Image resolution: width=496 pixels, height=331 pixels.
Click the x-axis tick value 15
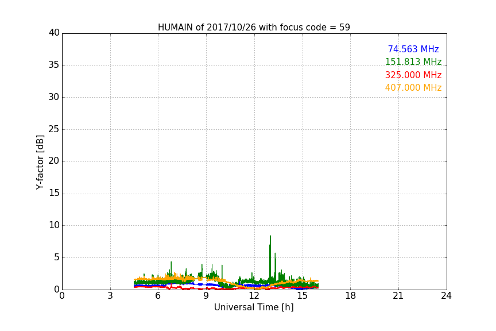303,296
